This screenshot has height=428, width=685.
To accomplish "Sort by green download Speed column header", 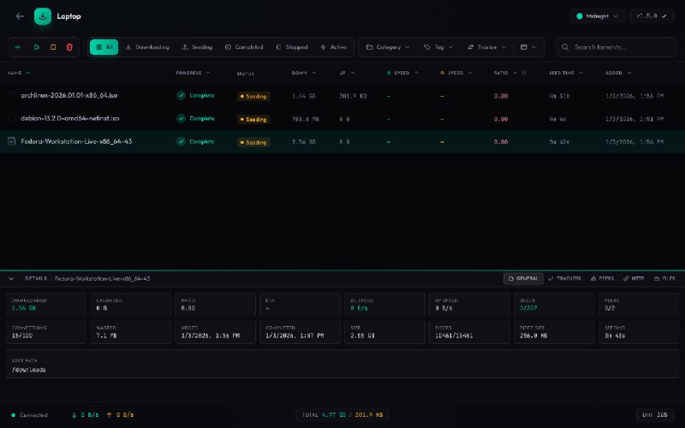I will 402,73.
